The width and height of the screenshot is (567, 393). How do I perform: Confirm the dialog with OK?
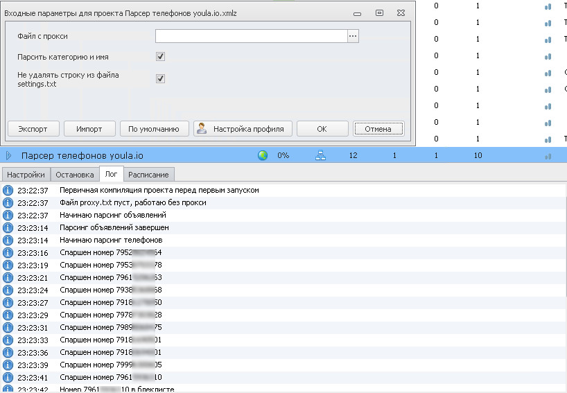tap(322, 128)
